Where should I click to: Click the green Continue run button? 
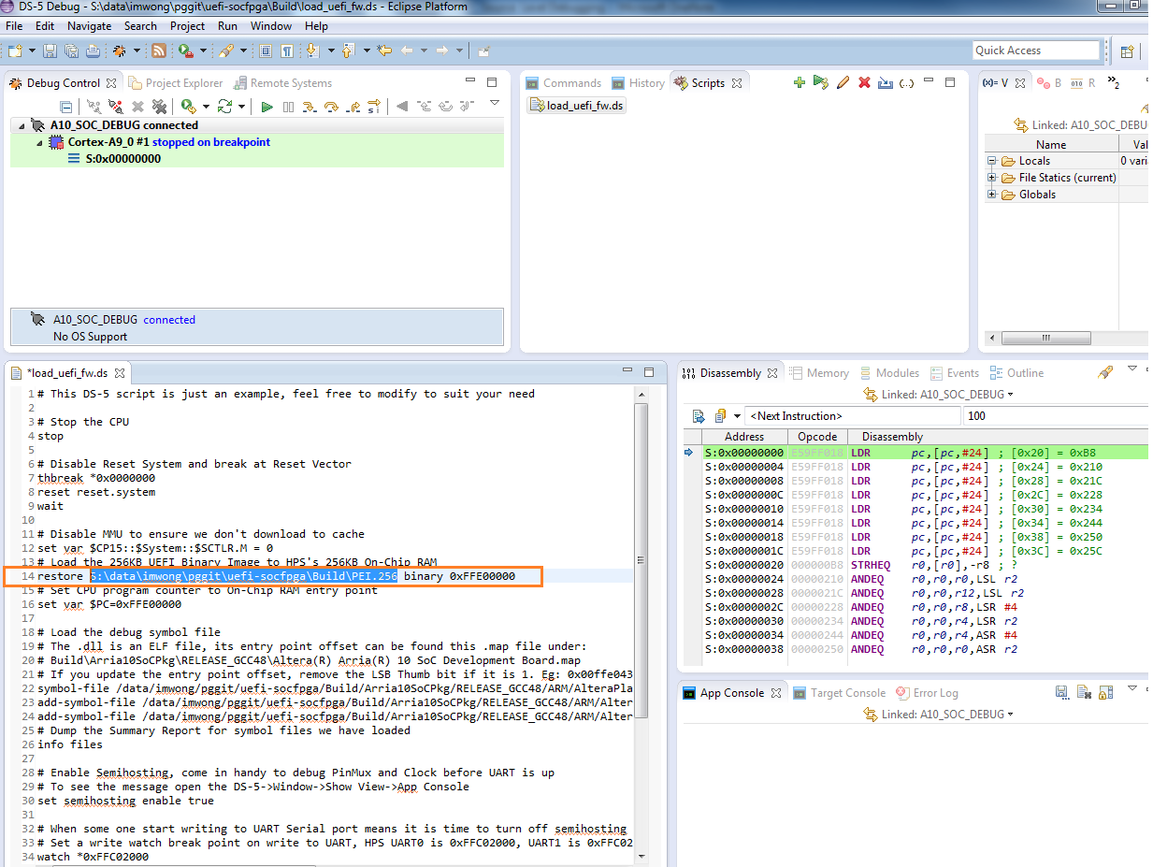point(267,108)
